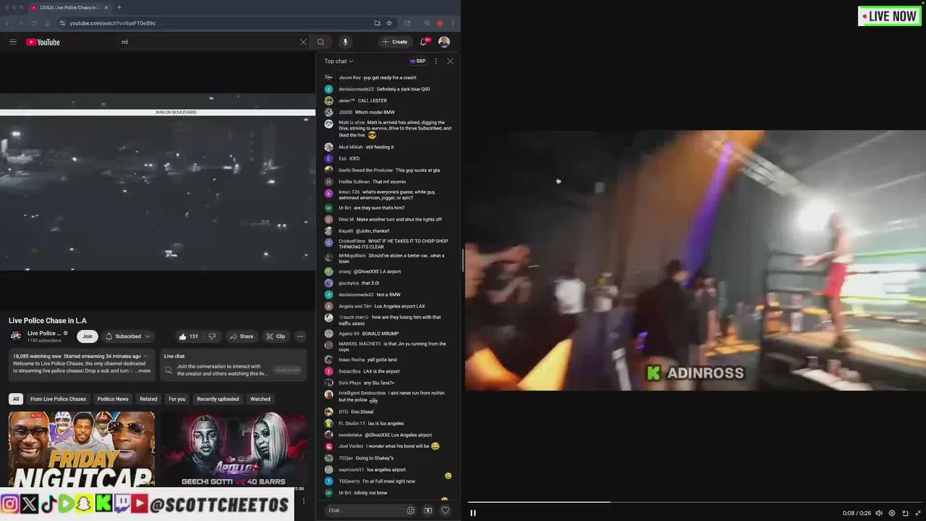Click into the Chat... message field
This screenshot has height=521, width=926.
tap(364, 510)
